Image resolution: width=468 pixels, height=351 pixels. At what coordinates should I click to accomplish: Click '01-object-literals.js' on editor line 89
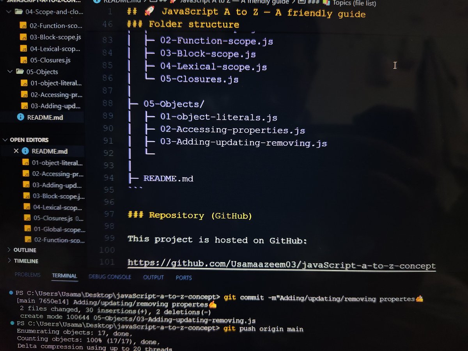pos(219,117)
